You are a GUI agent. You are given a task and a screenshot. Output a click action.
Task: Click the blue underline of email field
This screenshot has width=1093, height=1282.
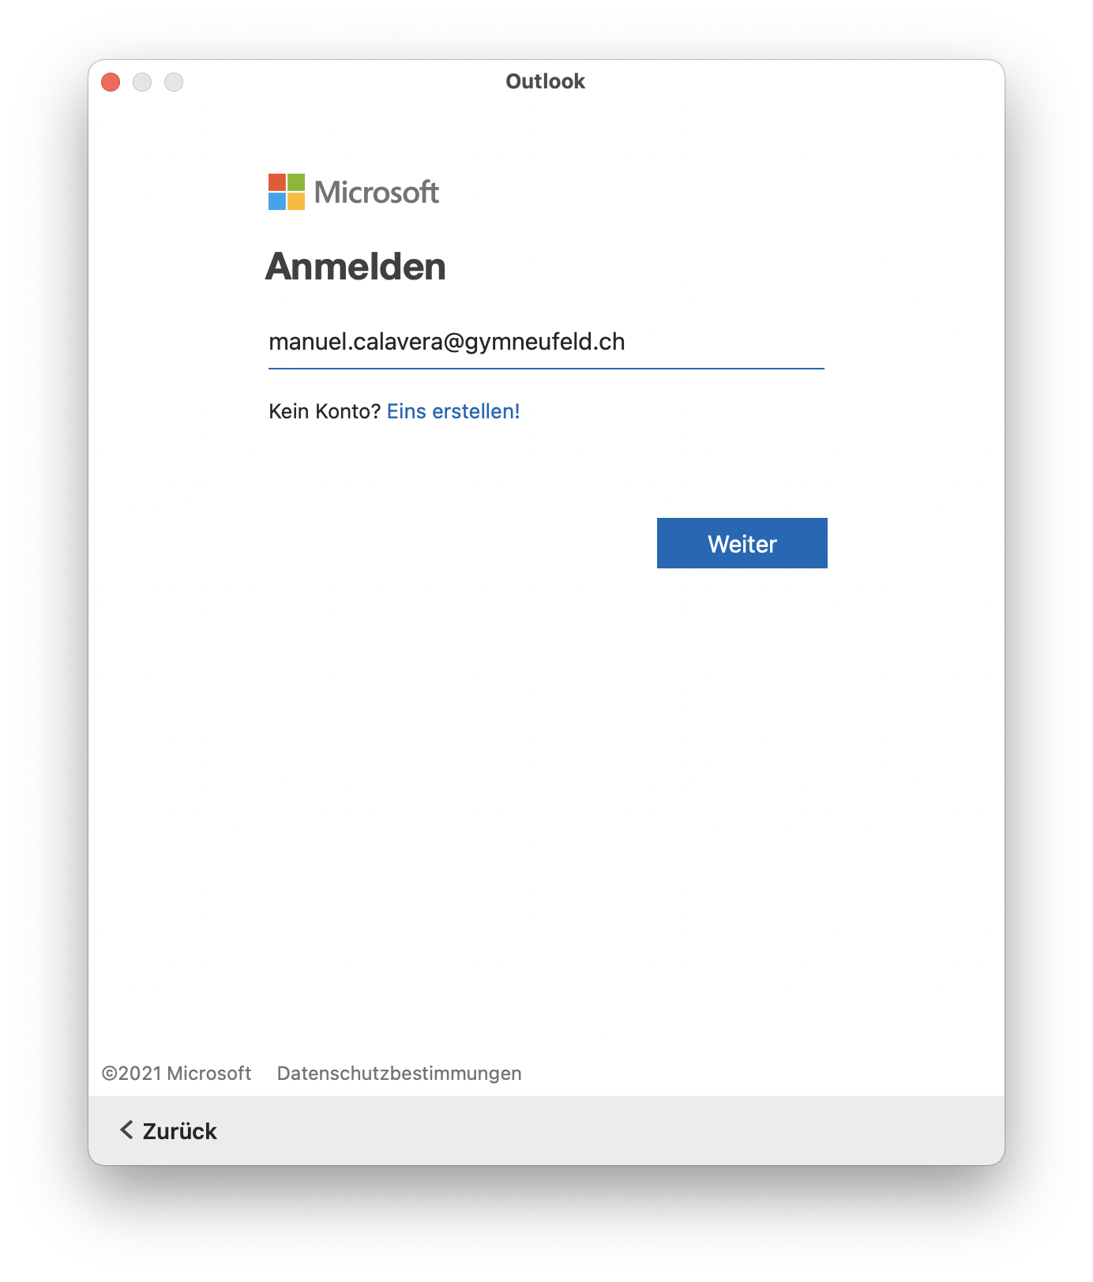(x=545, y=368)
